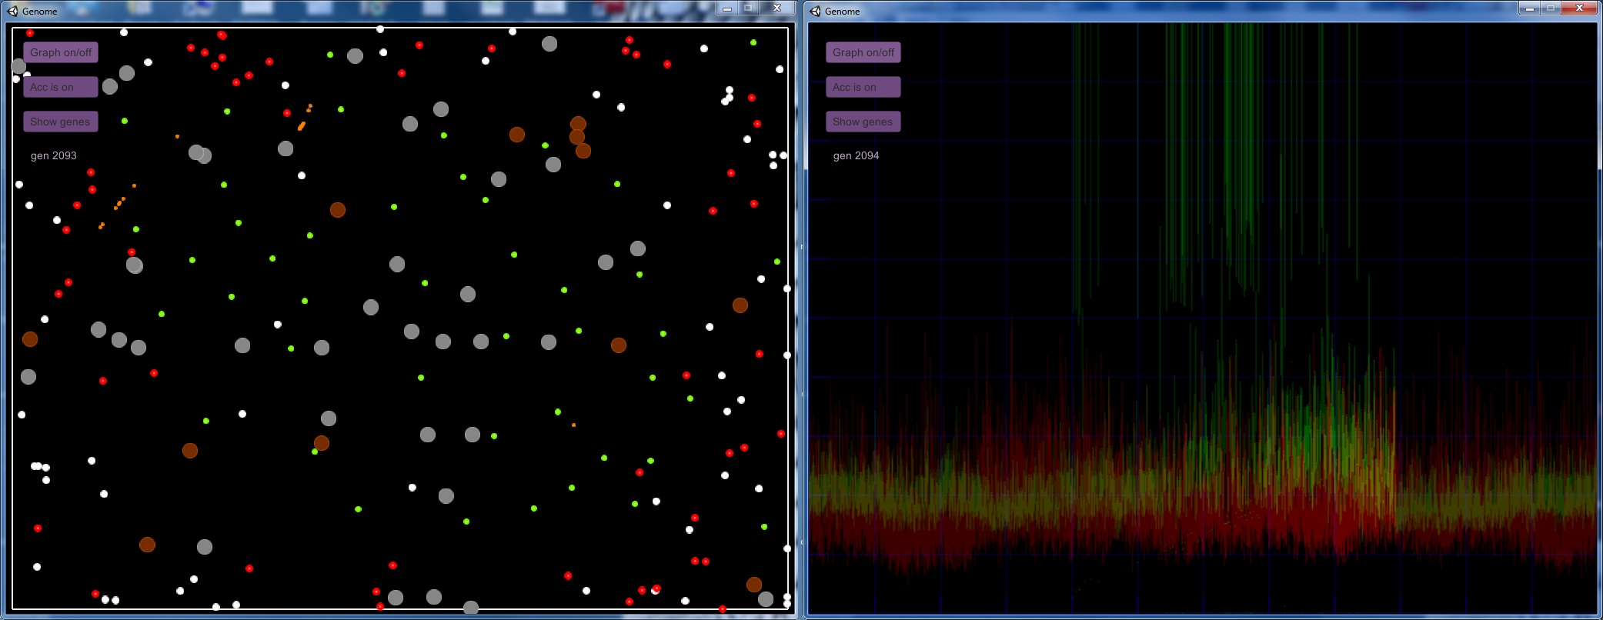Maximize the left Genome window
Image resolution: width=1603 pixels, height=620 pixels.
[748, 8]
